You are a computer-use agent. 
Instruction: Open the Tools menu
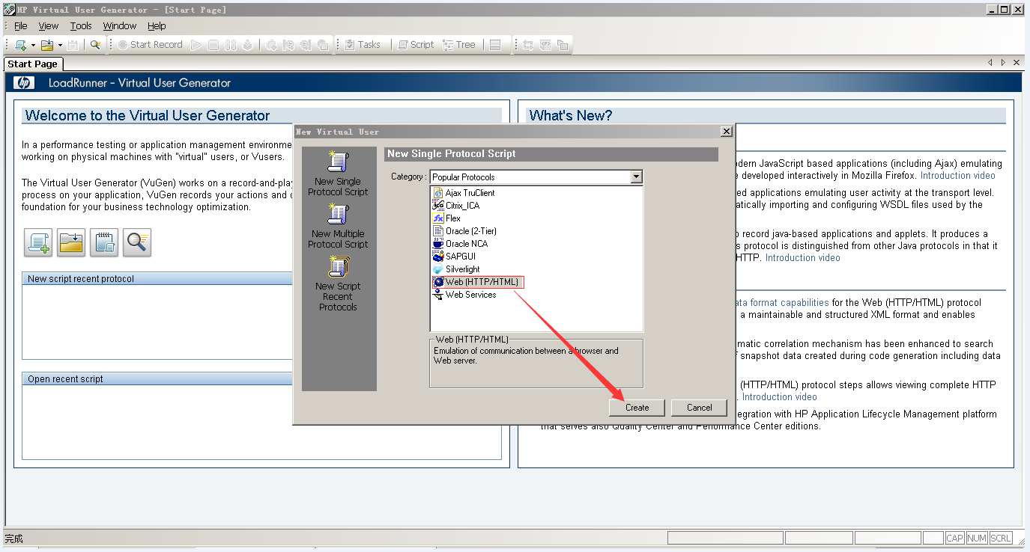click(x=81, y=25)
